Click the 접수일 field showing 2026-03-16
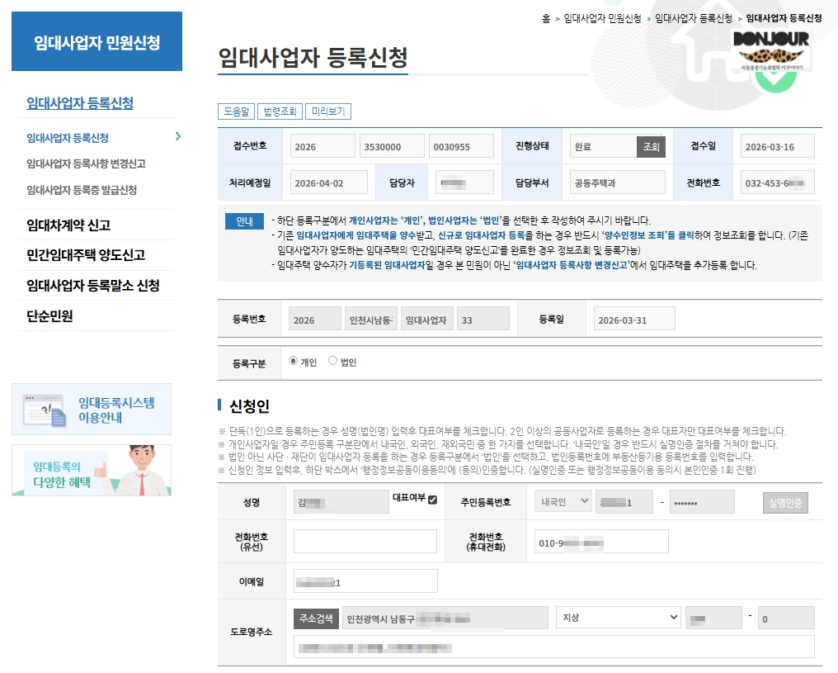The width and height of the screenshot is (838, 673). pyautogui.click(x=778, y=146)
